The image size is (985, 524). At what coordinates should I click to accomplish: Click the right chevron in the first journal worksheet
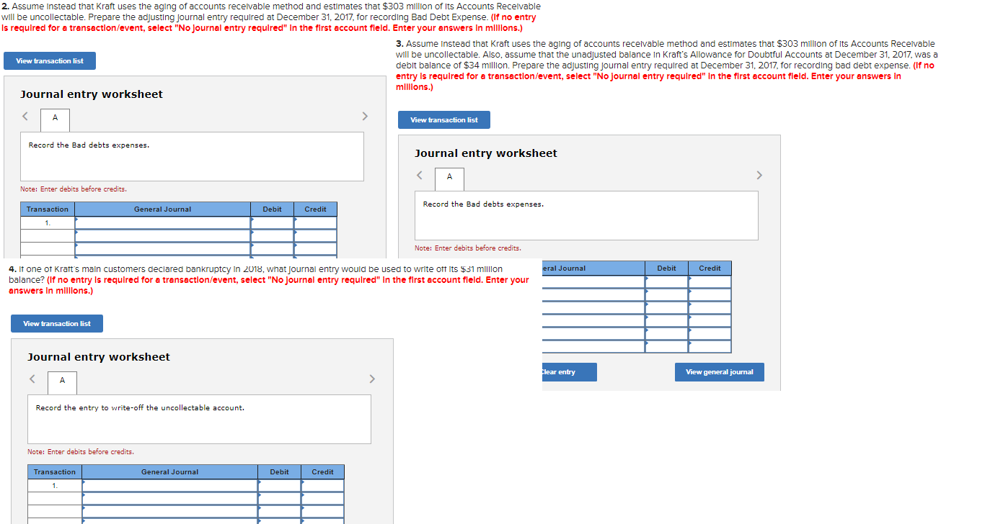(365, 116)
